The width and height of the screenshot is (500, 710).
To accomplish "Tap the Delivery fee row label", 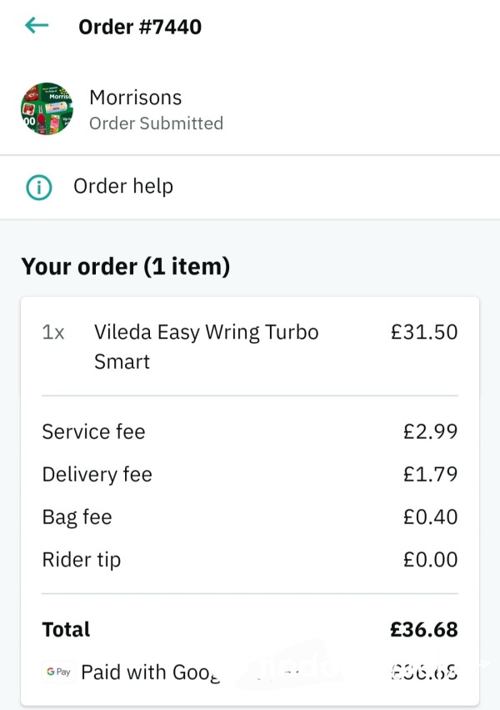I will [97, 475].
